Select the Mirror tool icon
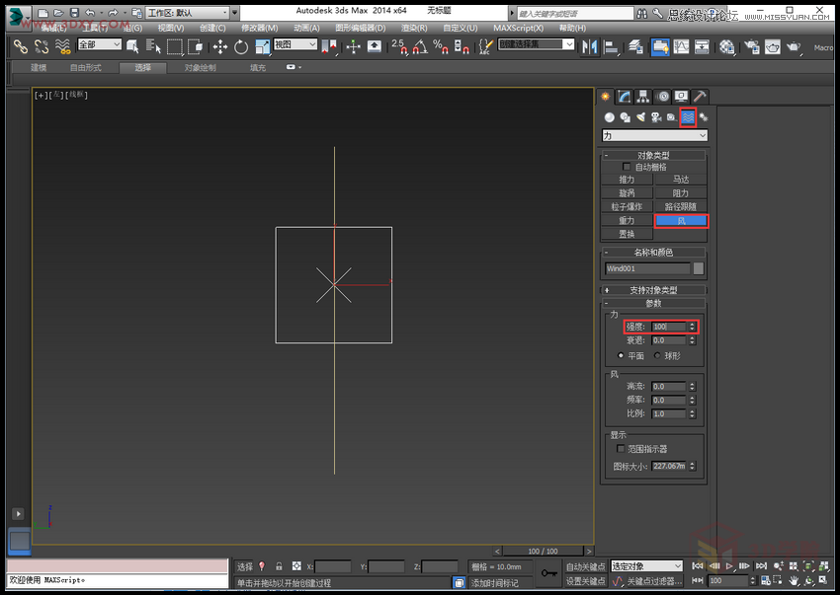The height and width of the screenshot is (595, 840). point(590,46)
